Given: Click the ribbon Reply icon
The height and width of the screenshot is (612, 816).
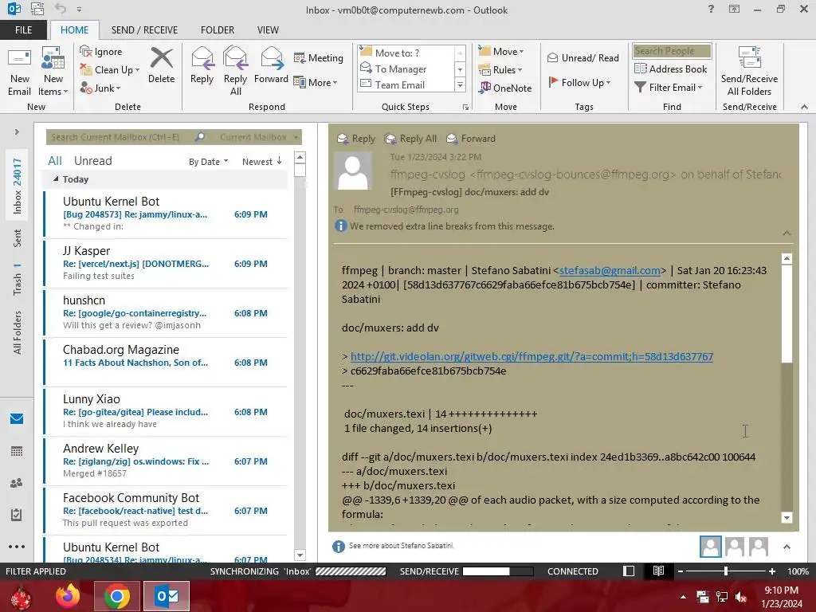Looking at the screenshot, I should (202, 65).
